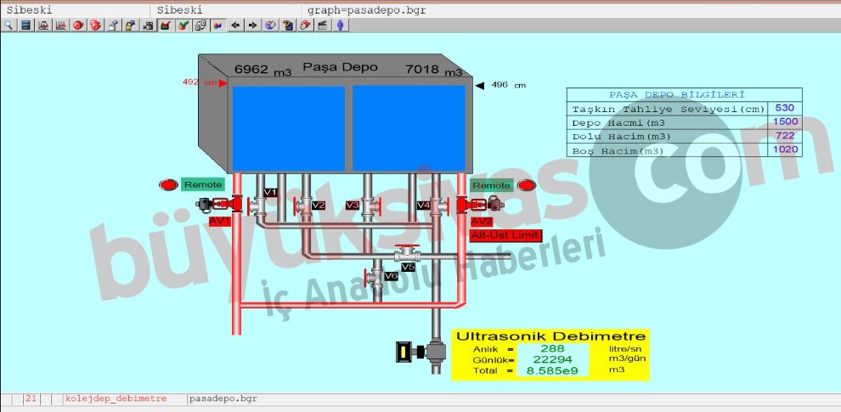Click the left blue tank level bar

(x=289, y=127)
